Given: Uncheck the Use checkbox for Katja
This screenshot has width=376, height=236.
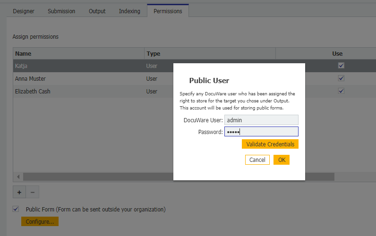Looking at the screenshot, I should 341,66.
